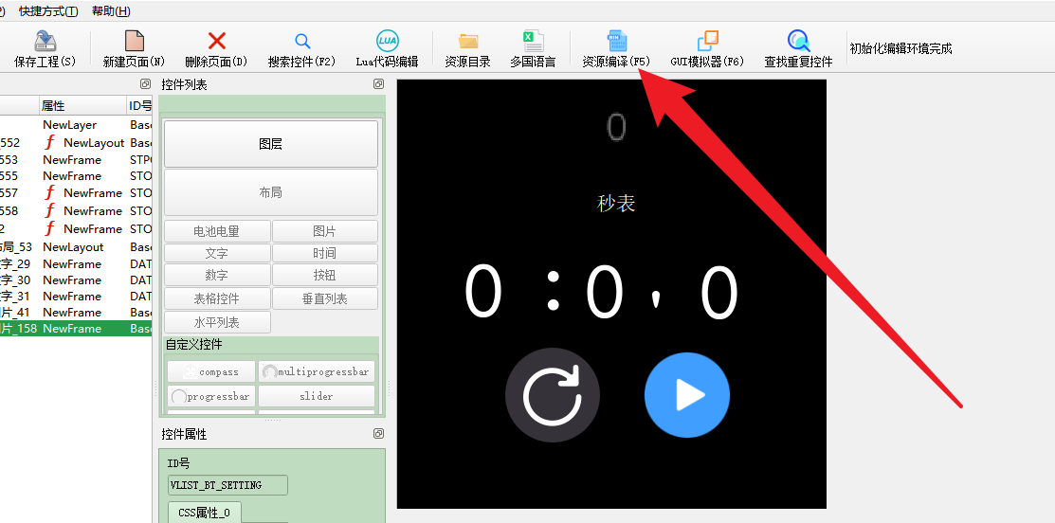Screen dimensions: 1055x523
Task: Select row 558 NewFrame
Action: point(76,211)
